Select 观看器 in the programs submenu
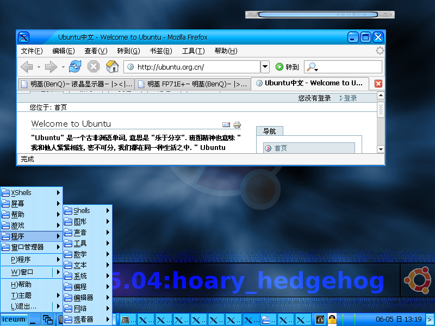The height and width of the screenshot is (326, 435). tap(88, 319)
